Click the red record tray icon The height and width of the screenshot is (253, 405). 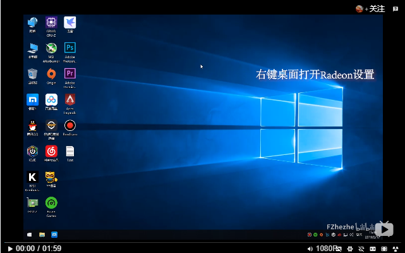pyautogui.click(x=310, y=235)
